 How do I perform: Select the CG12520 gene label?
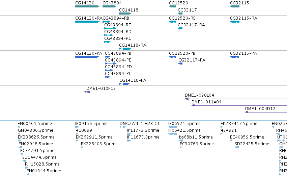(178, 3)
